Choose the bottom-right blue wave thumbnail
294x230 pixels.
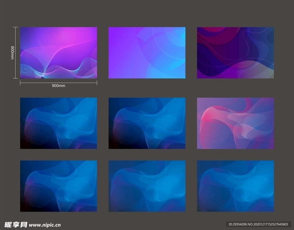235,186
